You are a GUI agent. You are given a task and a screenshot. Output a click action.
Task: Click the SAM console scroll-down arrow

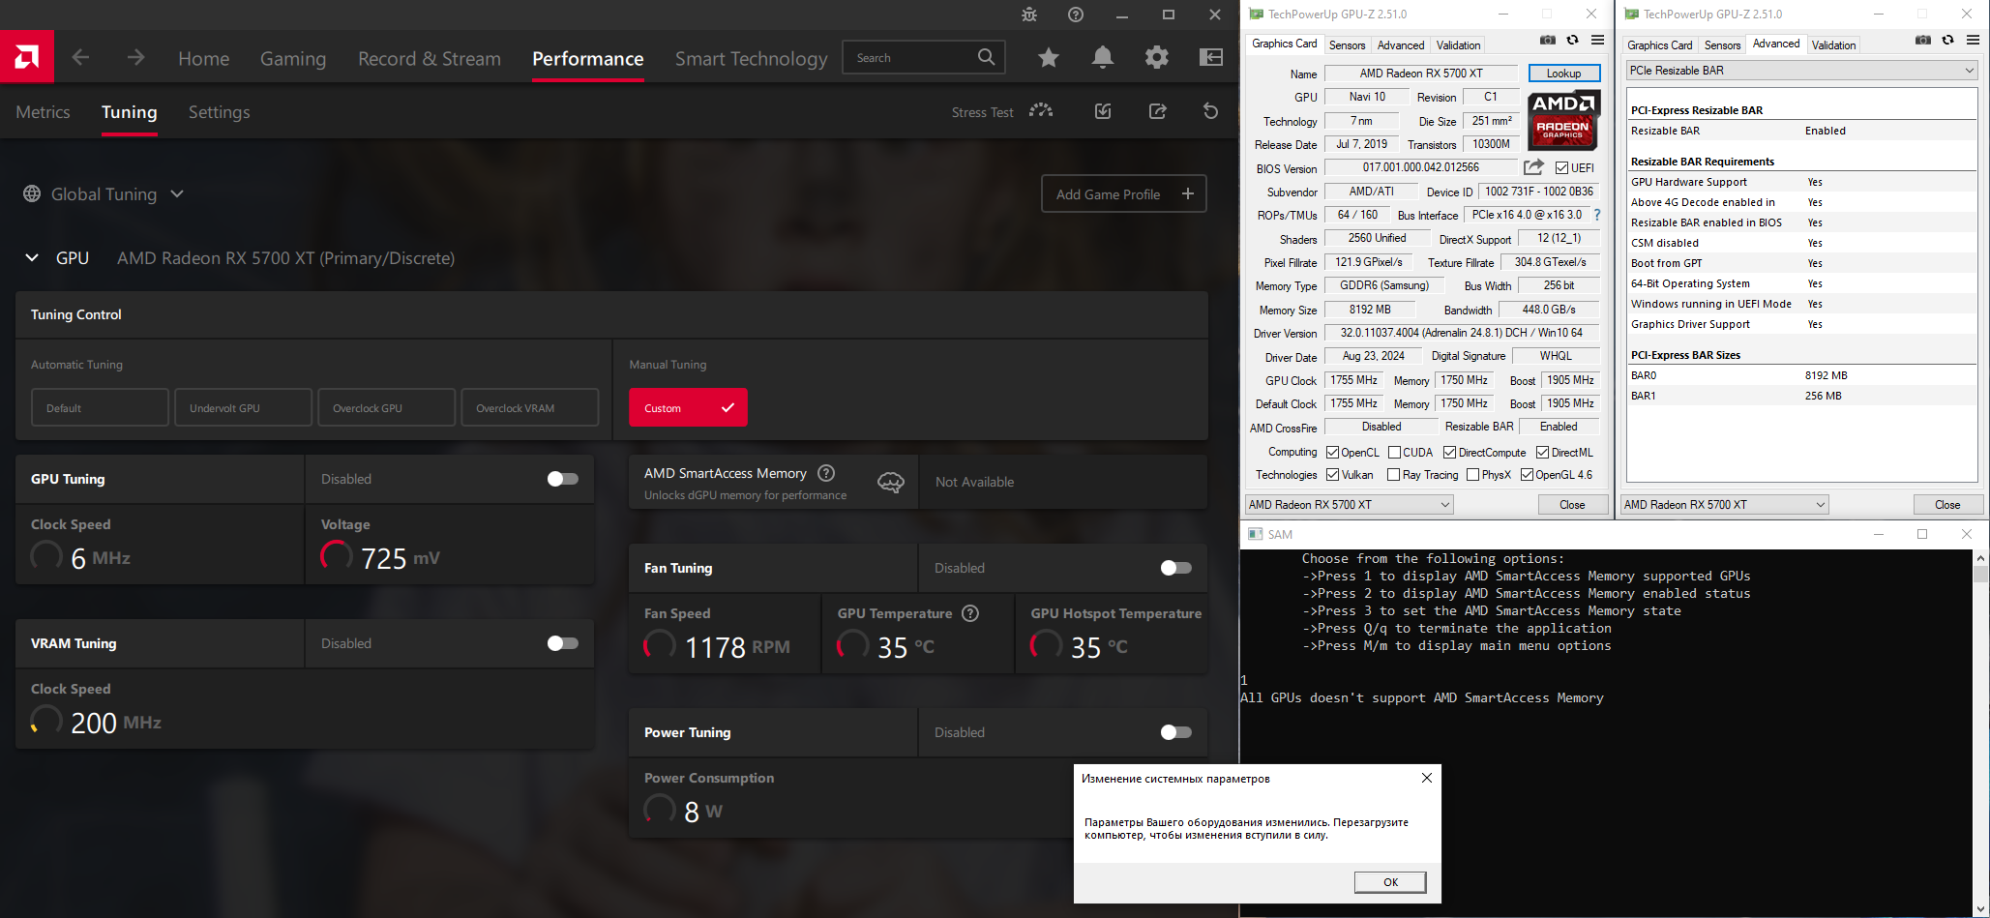[x=1981, y=909]
